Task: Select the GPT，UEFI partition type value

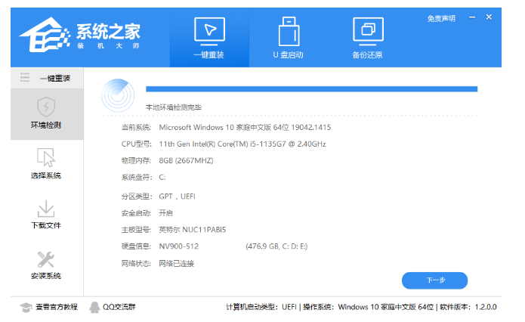Action: [x=177, y=197]
